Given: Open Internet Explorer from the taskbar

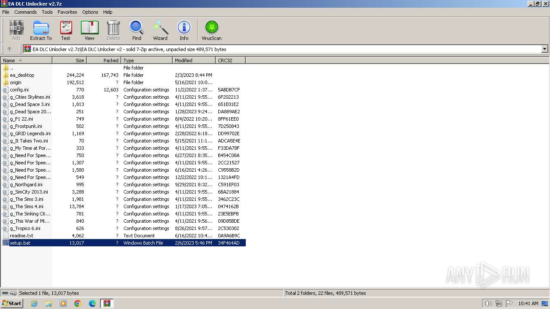Looking at the screenshot, I should coord(34,303).
